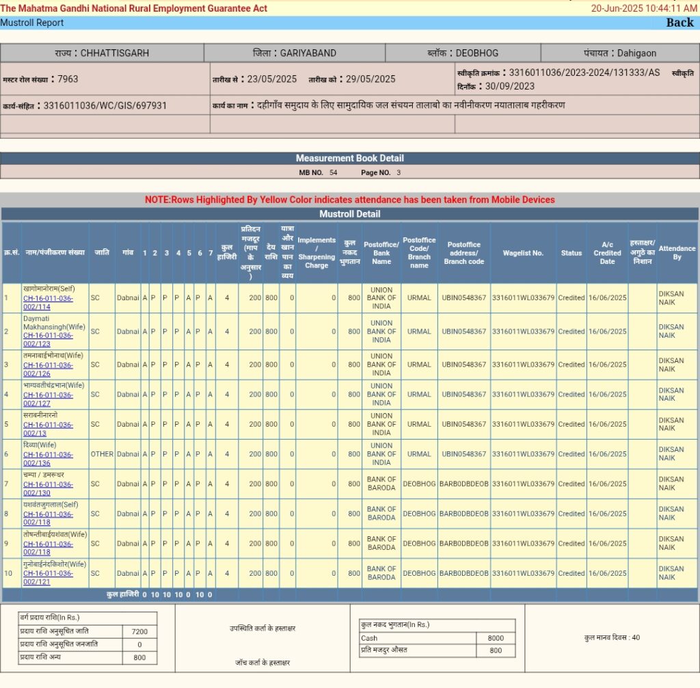The width and height of the screenshot is (700, 688).
Task: Click the Mustroll Detail section header
Action: coord(349,214)
